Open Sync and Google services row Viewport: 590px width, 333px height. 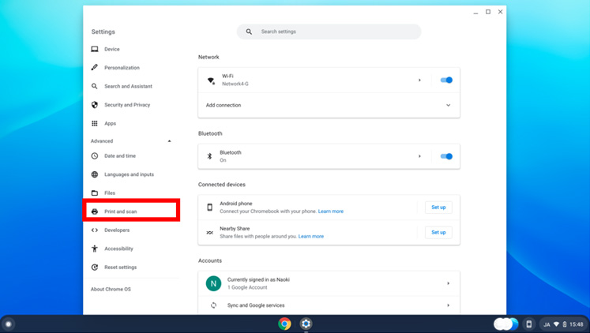329,305
